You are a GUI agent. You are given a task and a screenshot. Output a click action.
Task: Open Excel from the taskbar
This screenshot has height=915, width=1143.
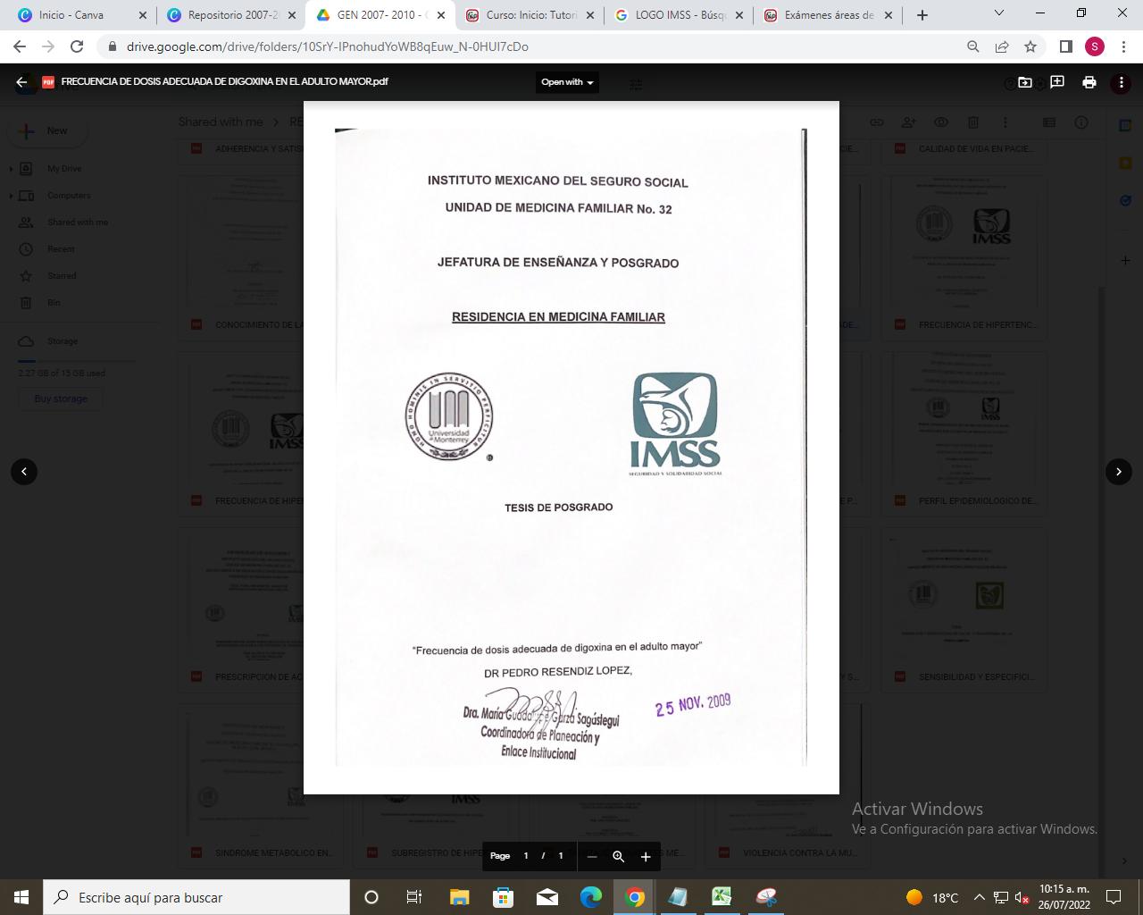(722, 897)
